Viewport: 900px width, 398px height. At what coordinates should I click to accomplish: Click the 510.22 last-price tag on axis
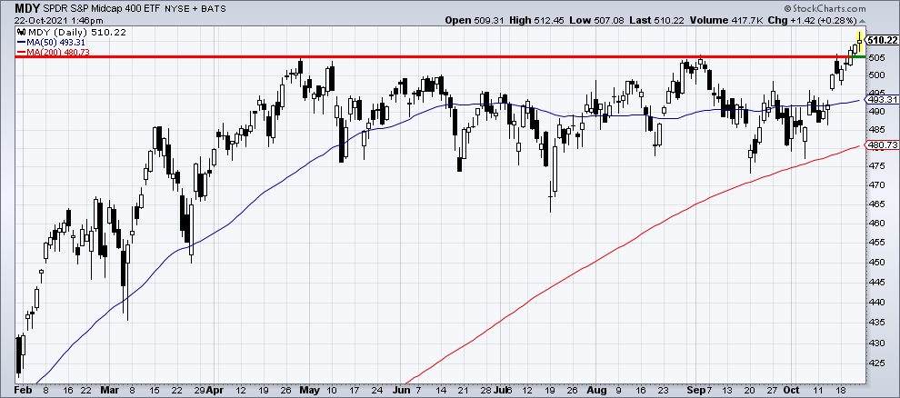(884, 40)
